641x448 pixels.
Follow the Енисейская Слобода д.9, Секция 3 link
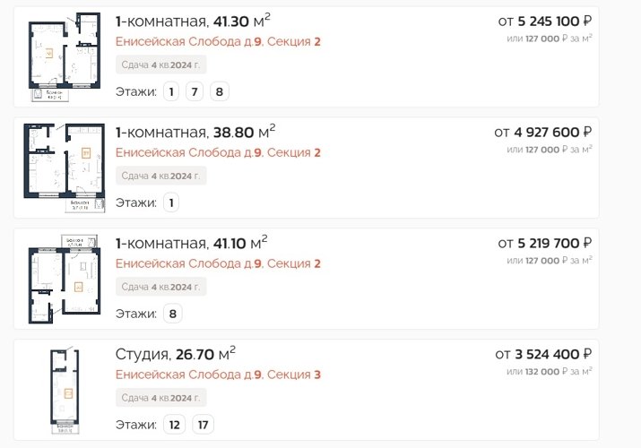(x=218, y=375)
